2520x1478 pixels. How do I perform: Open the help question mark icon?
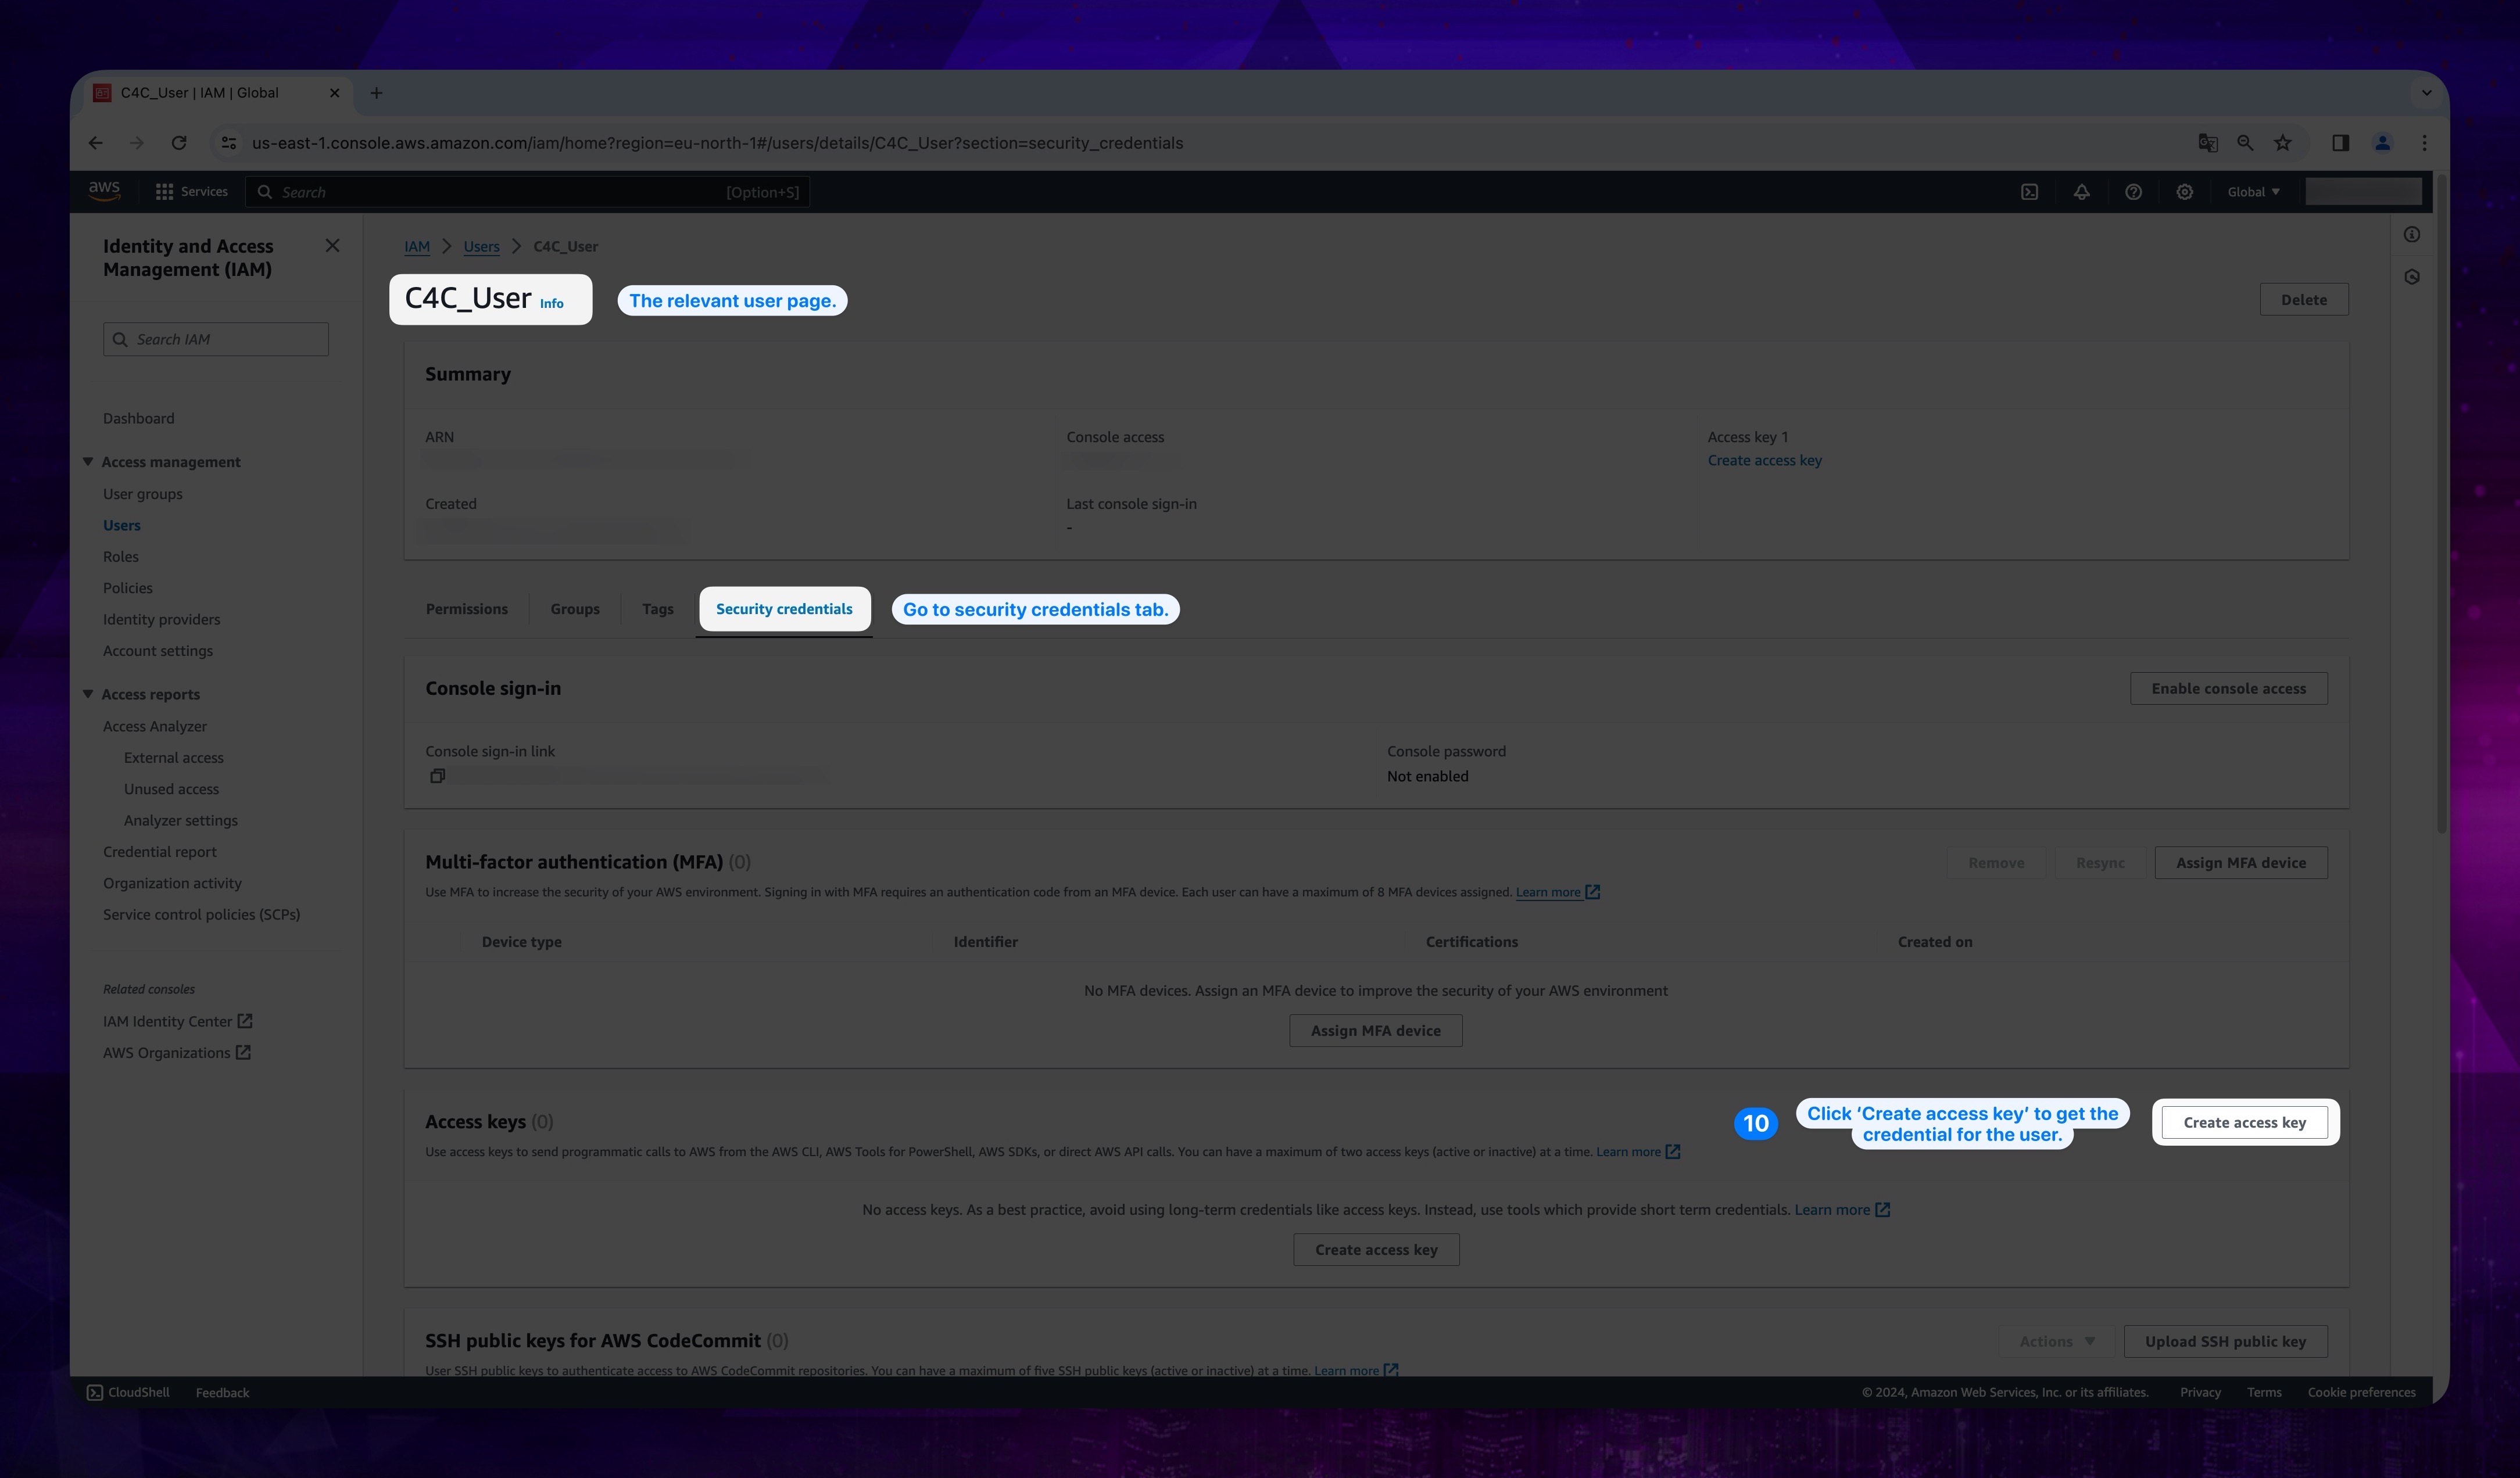pos(2133,192)
